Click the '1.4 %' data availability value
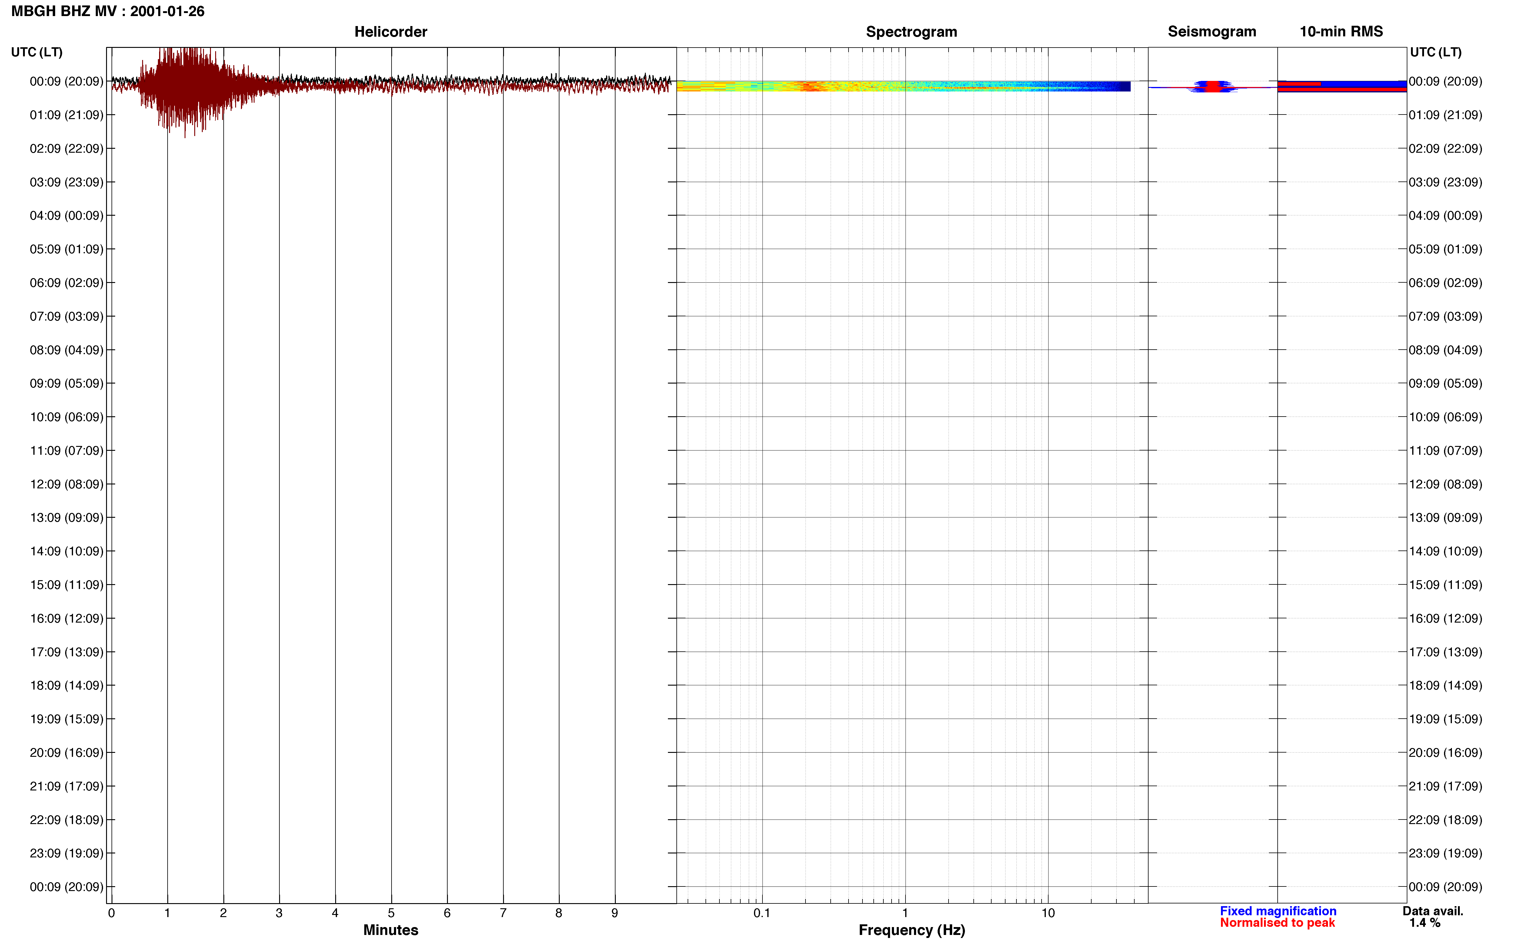1521x951 pixels. (1424, 923)
